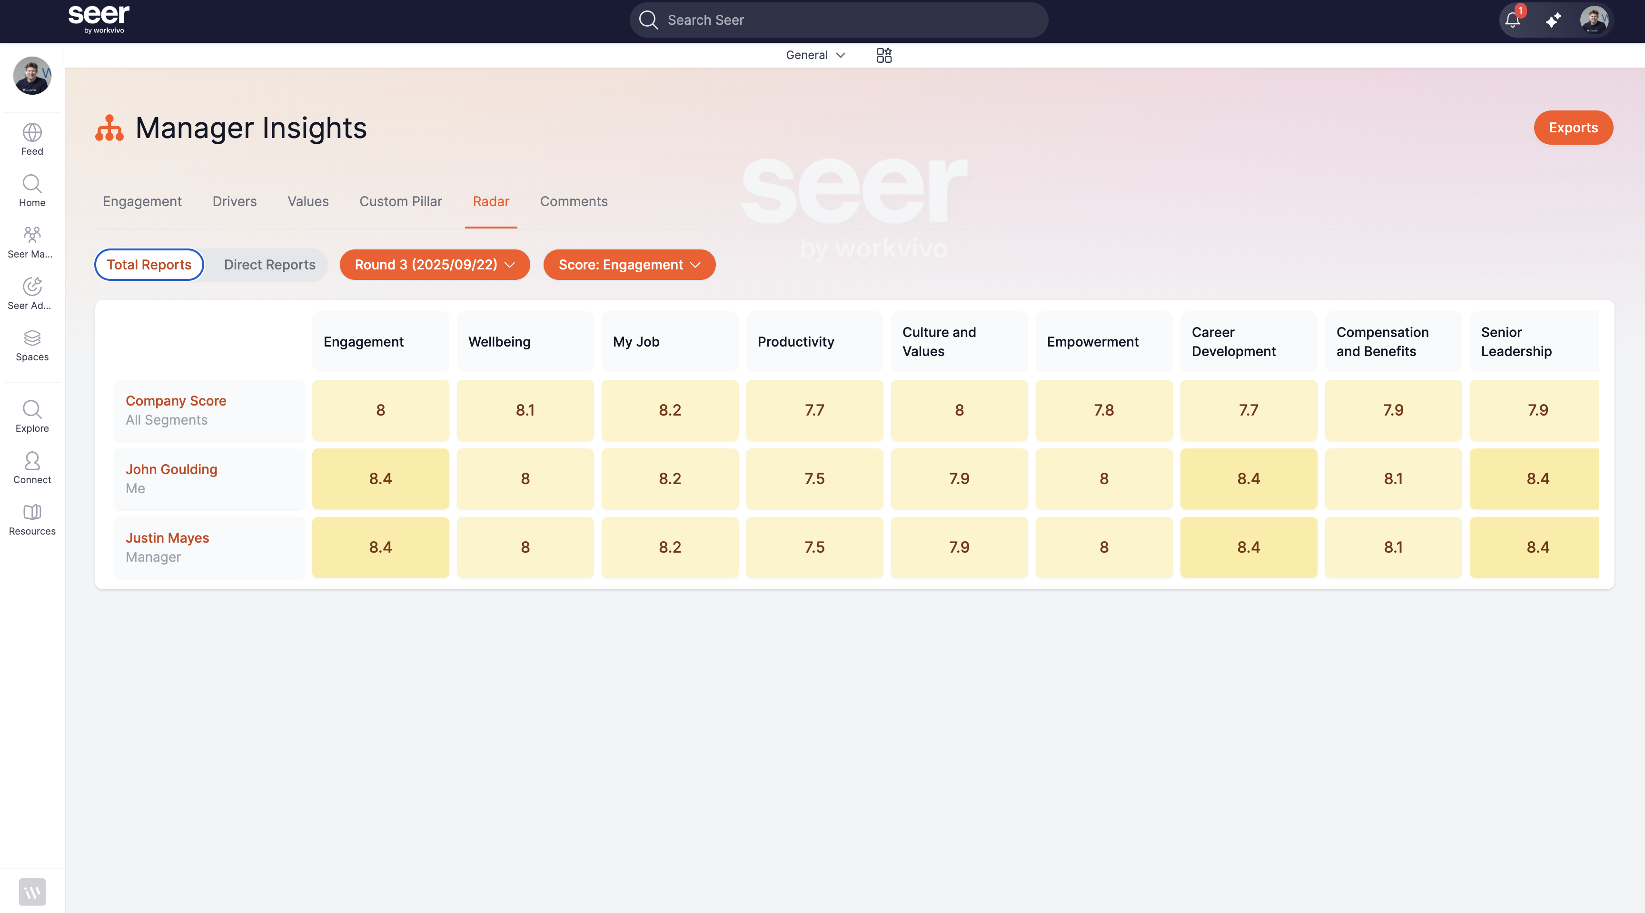
Task: Open Score: Engagement dropdown
Action: [x=629, y=265]
